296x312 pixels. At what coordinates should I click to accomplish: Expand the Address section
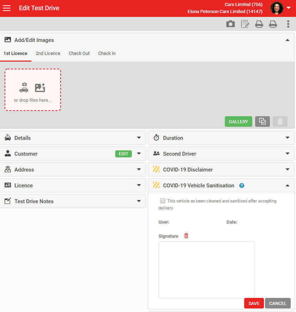click(139, 169)
